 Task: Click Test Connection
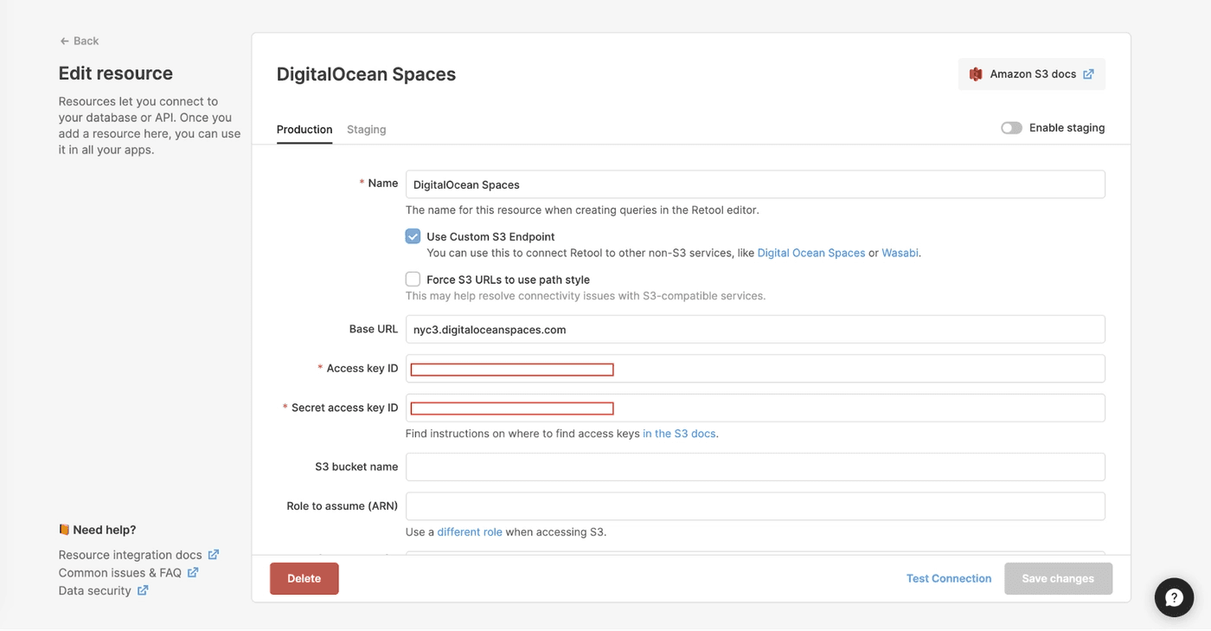[948, 579]
